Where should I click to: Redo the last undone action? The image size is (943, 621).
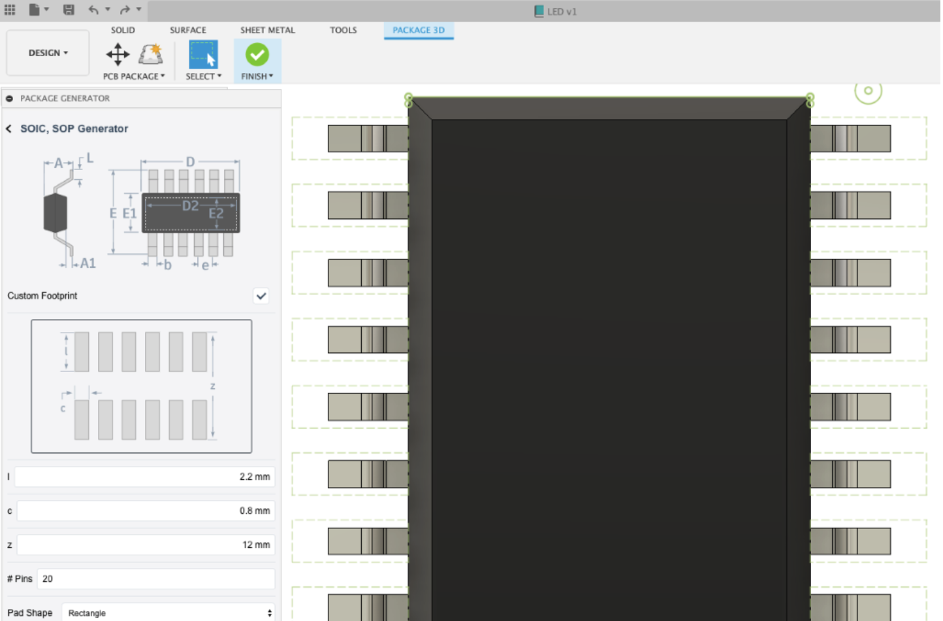click(x=125, y=10)
